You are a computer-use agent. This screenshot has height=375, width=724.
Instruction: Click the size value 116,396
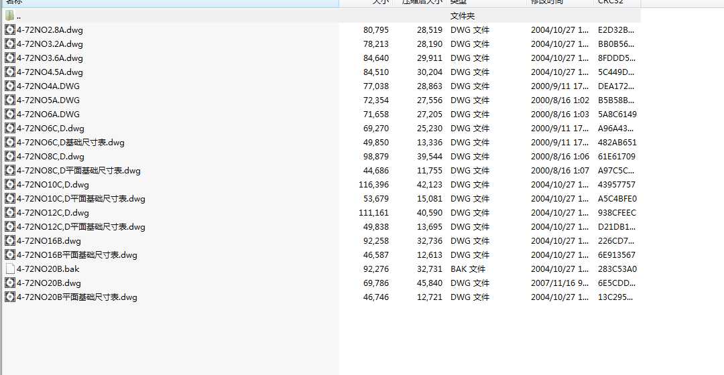tap(373, 185)
